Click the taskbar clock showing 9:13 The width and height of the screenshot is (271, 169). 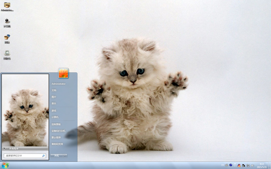[x=262, y=165]
